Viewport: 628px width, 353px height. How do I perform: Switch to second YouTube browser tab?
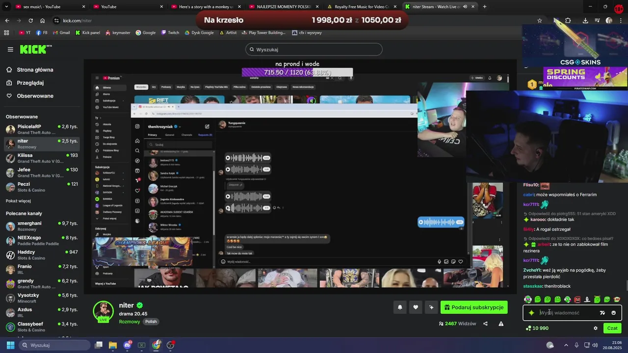[129, 7]
